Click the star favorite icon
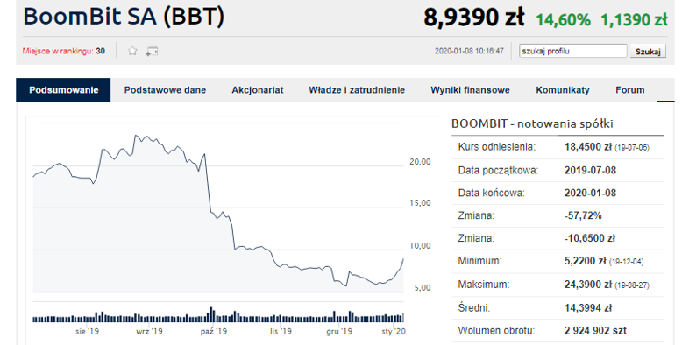Screen dimensions: 689x345 pos(132,51)
